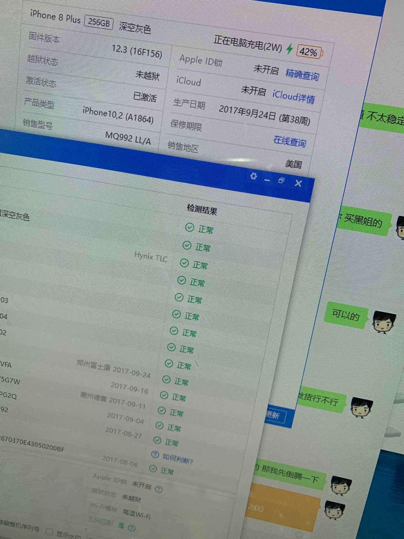Click the 检测结果 column header
This screenshot has height=539, width=404.
(202, 209)
